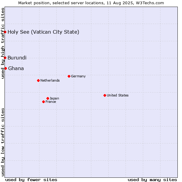Click the 'Ghana' label text
The height and width of the screenshot is (182, 182).
click(x=16, y=69)
